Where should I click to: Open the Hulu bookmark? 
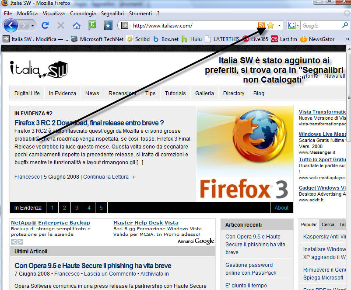coord(192,39)
